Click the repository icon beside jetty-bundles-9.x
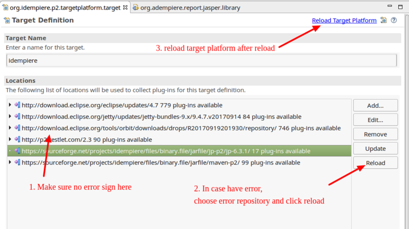 point(17,117)
